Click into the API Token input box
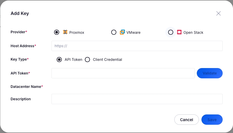 coord(123,73)
